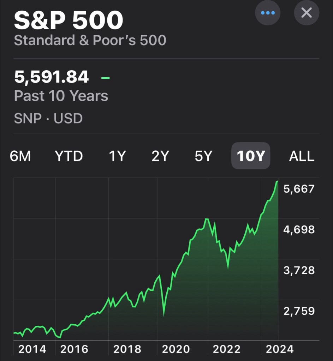Viewport: 333px width, 361px height.
Task: Open the more options ellipsis menu
Action: [x=267, y=13]
